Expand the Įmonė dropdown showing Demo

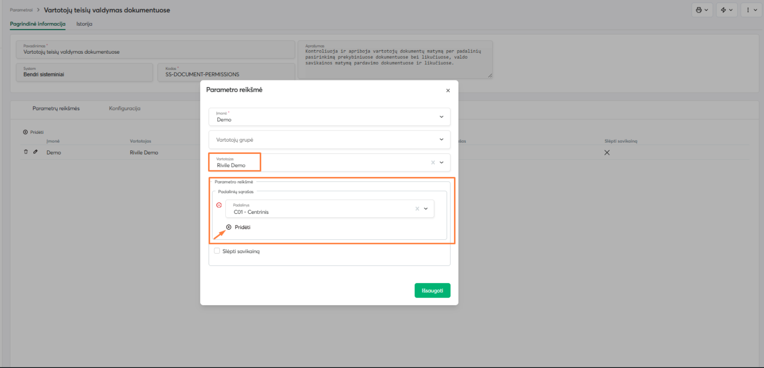pos(441,117)
